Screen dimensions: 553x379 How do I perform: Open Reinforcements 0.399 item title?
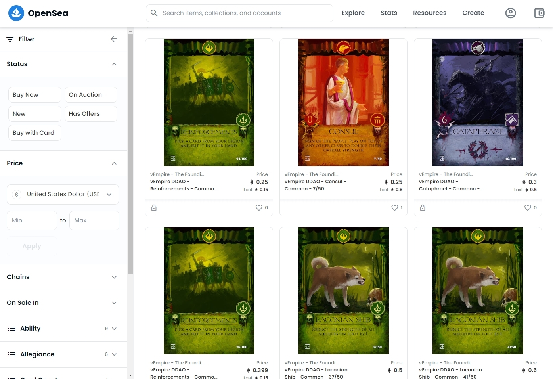(x=184, y=373)
